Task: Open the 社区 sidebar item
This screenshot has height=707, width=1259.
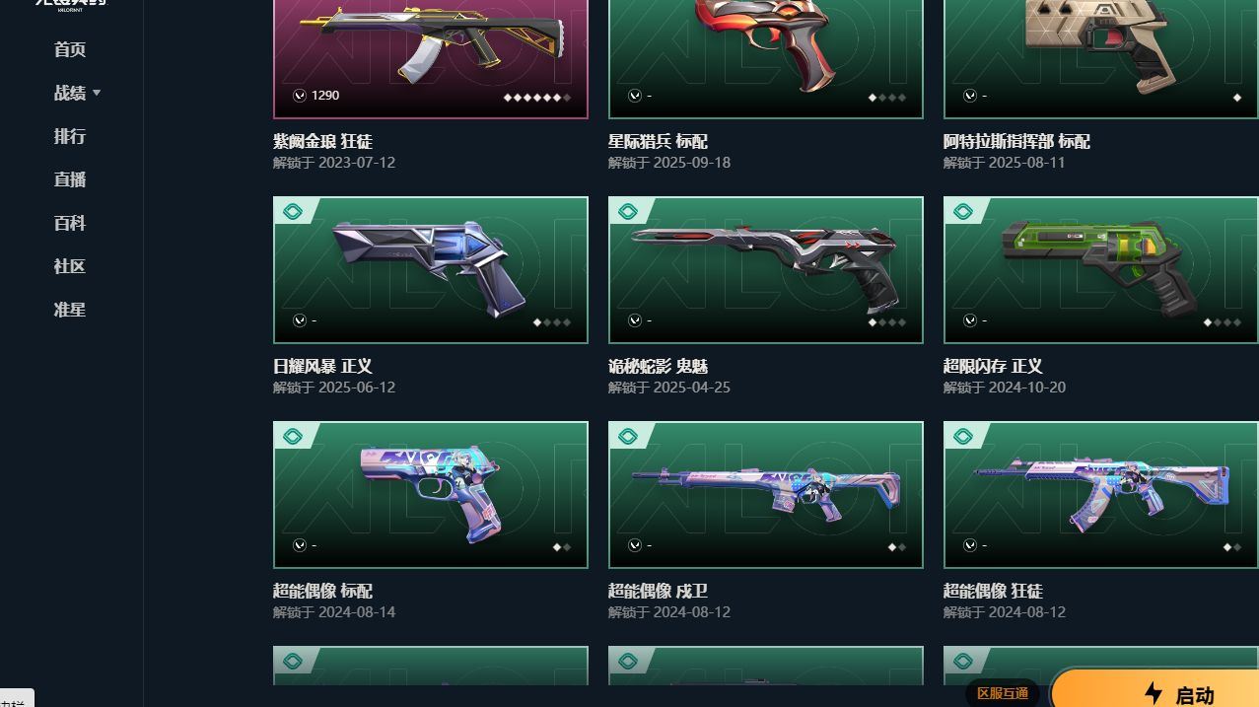Action: (70, 266)
